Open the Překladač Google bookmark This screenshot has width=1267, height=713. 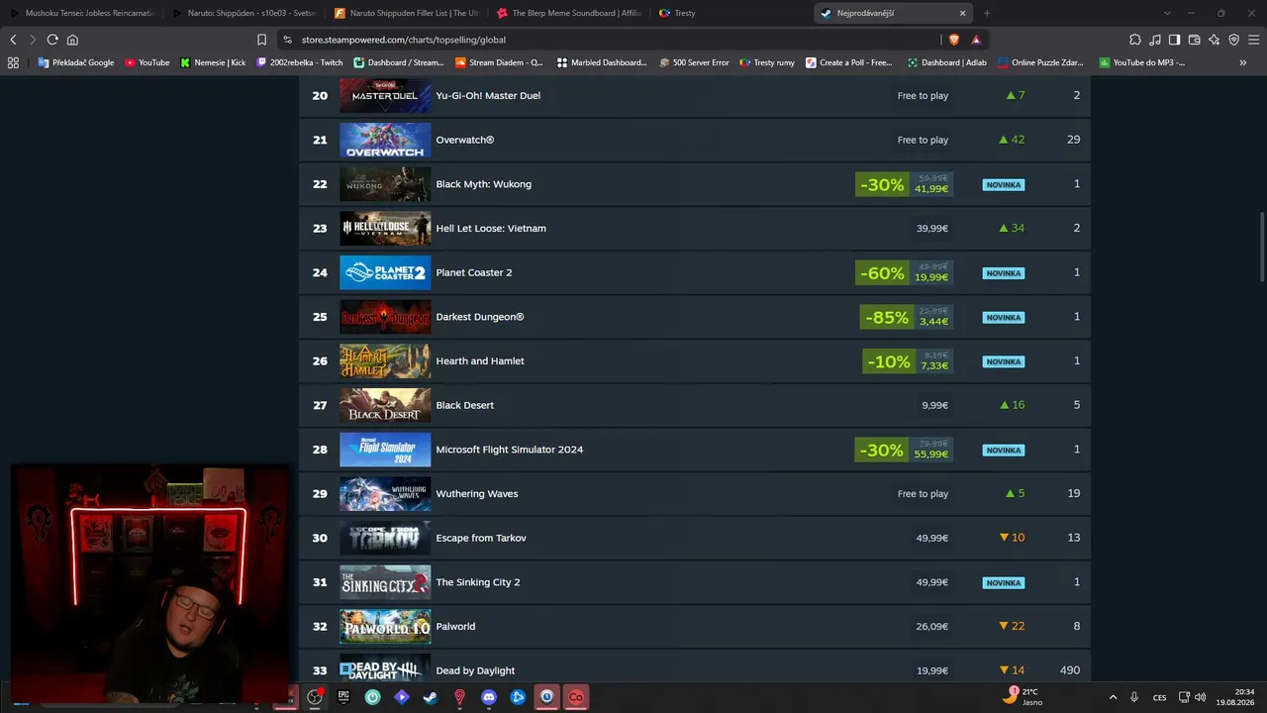click(76, 62)
